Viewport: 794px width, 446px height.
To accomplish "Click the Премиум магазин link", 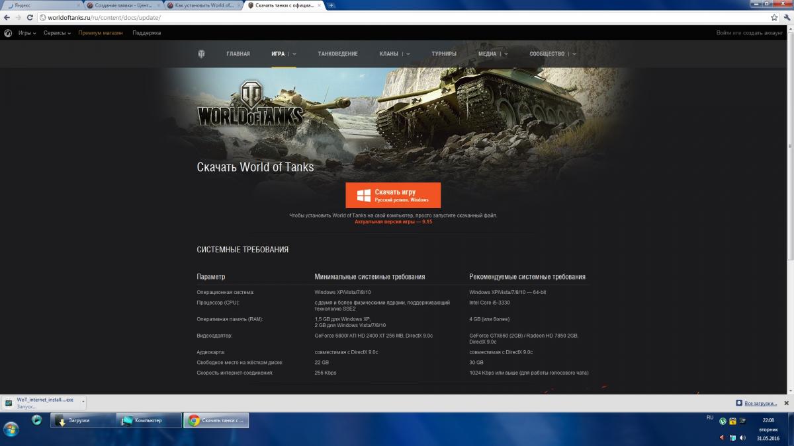I will (100, 33).
